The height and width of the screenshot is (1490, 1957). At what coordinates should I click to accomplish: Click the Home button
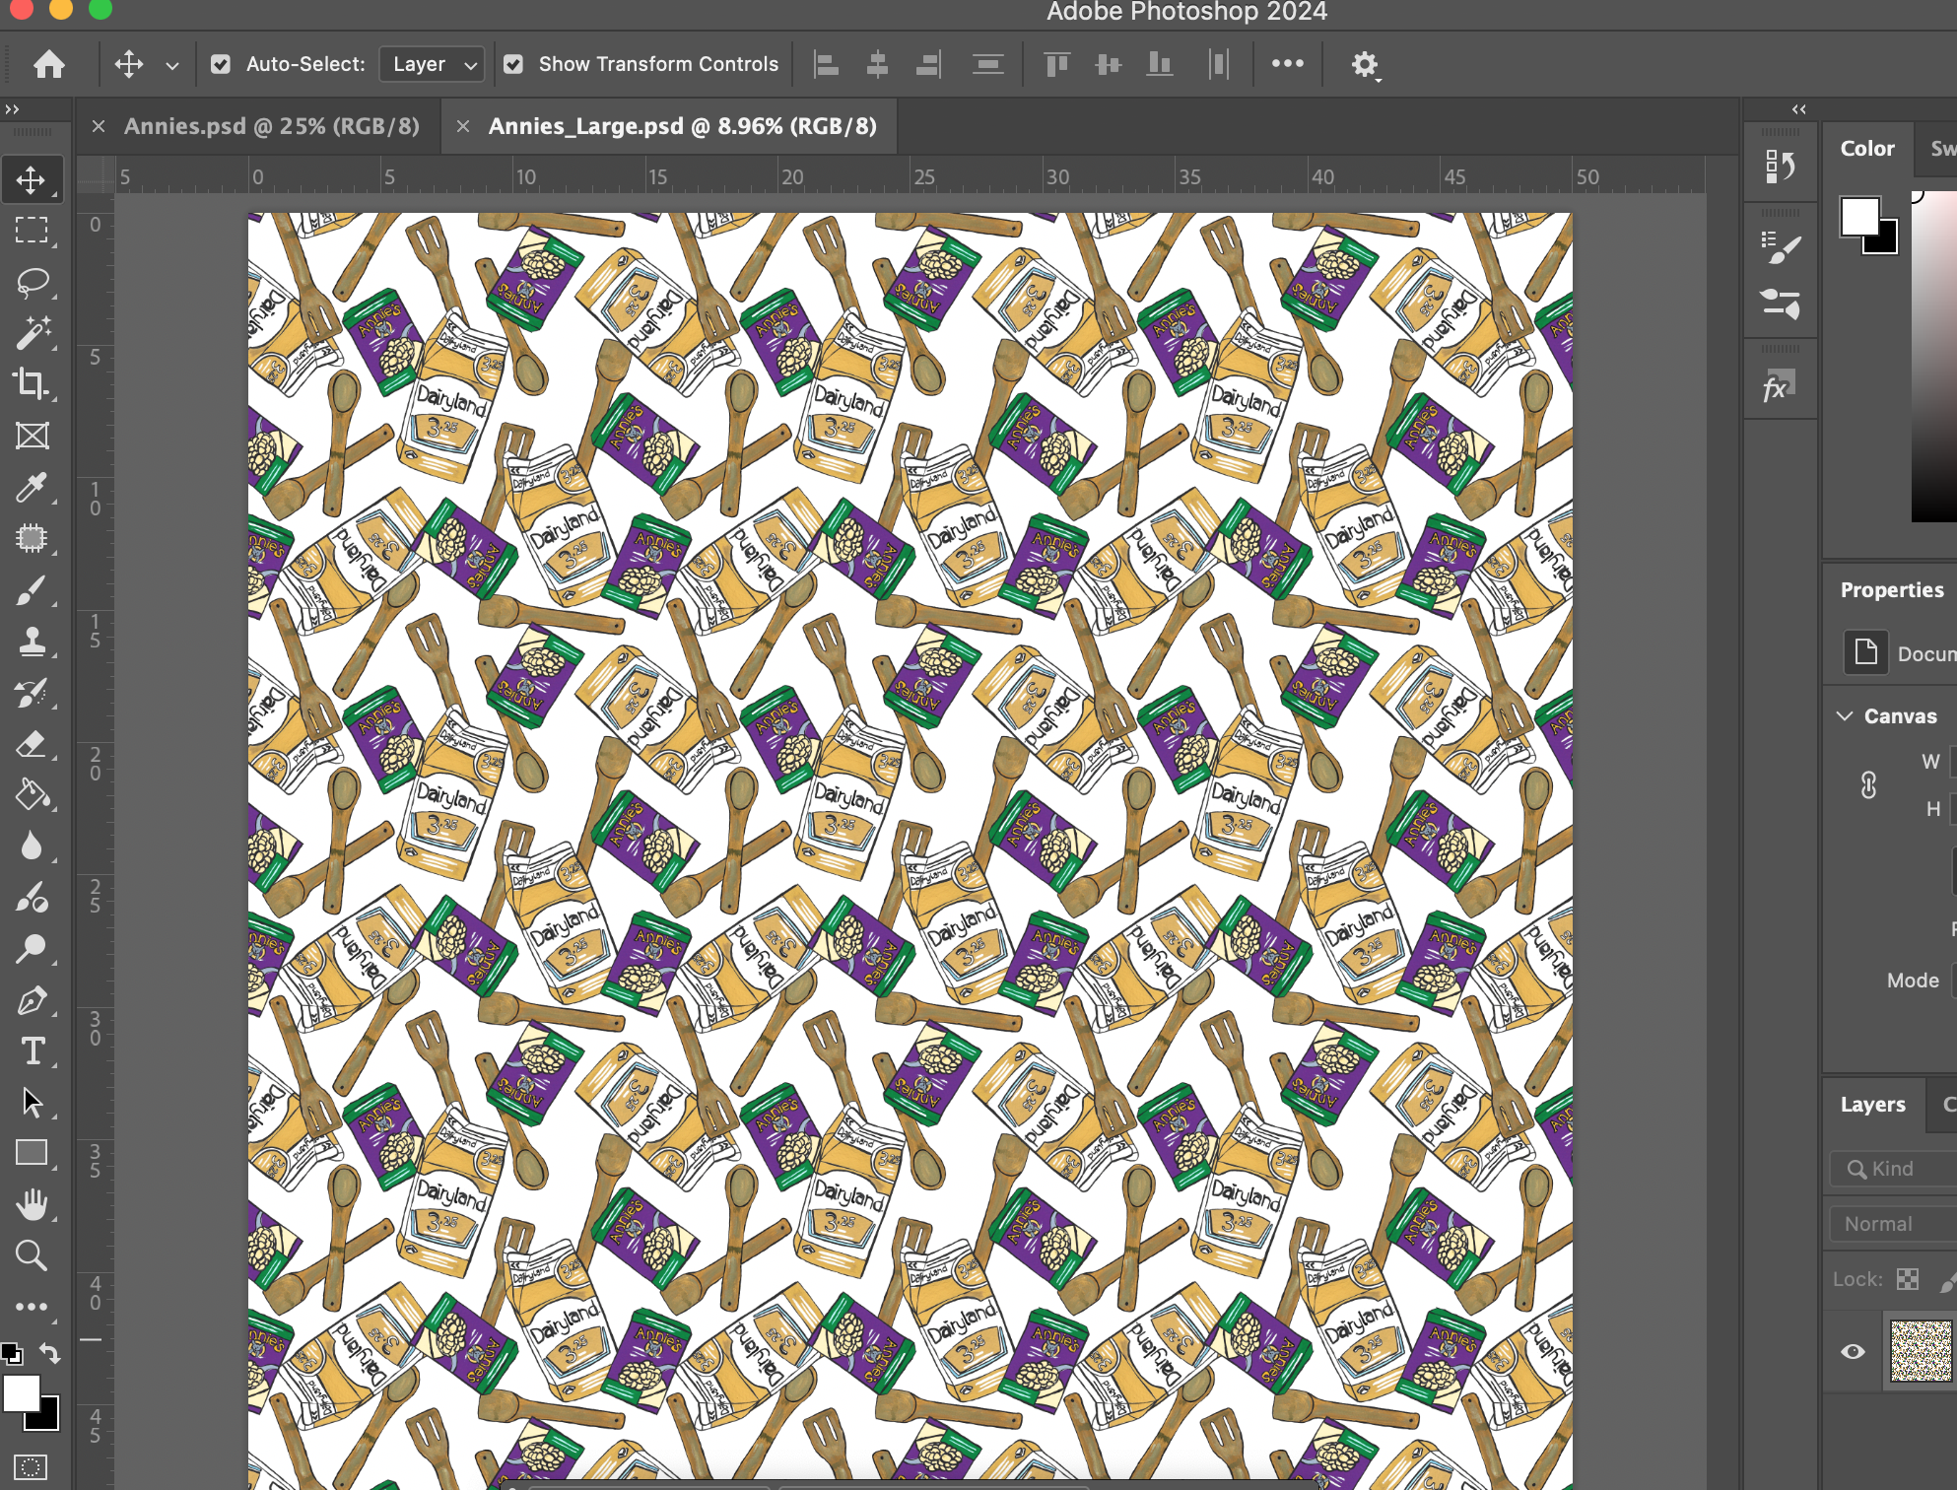tap(49, 64)
